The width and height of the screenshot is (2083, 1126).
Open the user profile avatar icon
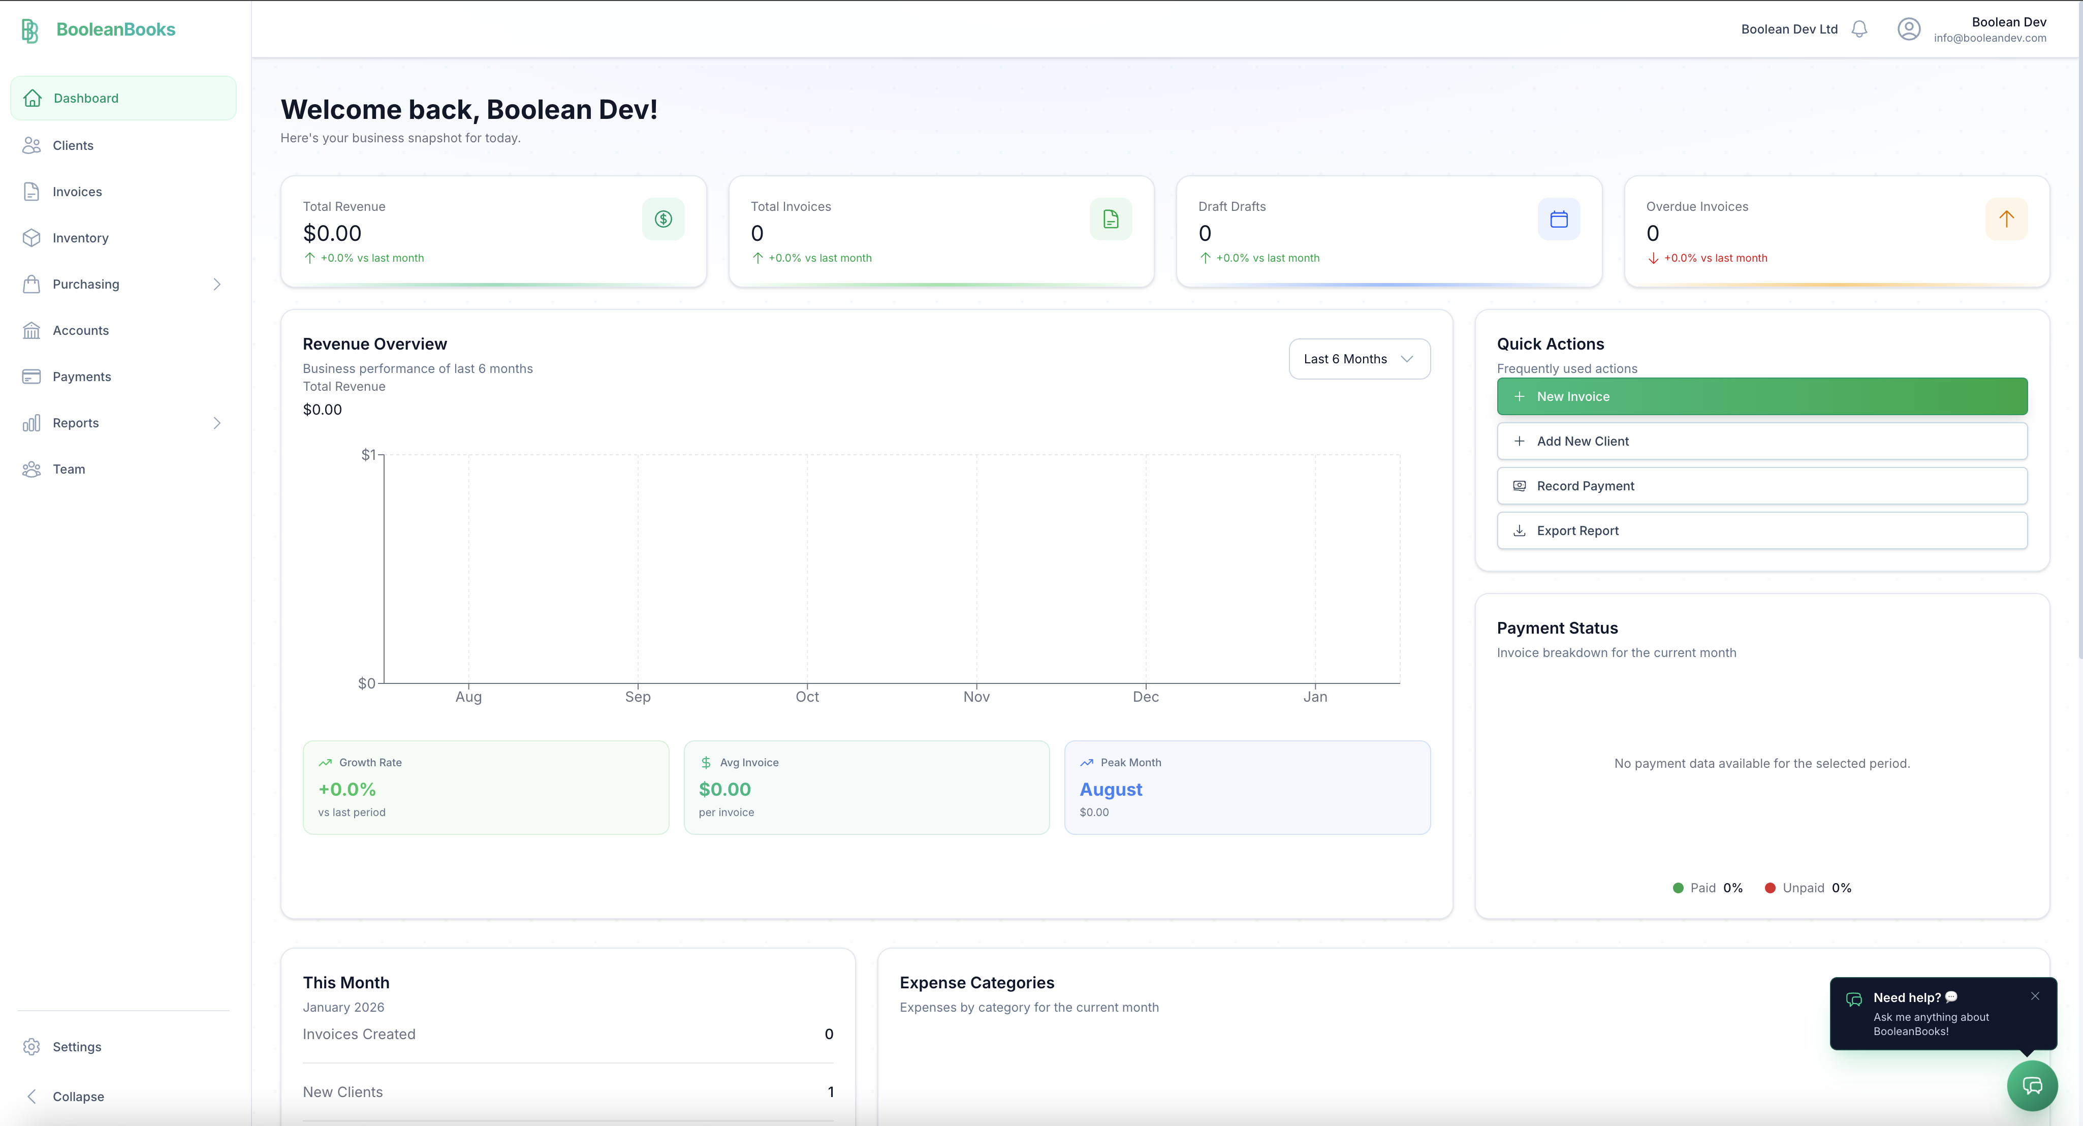click(1908, 29)
